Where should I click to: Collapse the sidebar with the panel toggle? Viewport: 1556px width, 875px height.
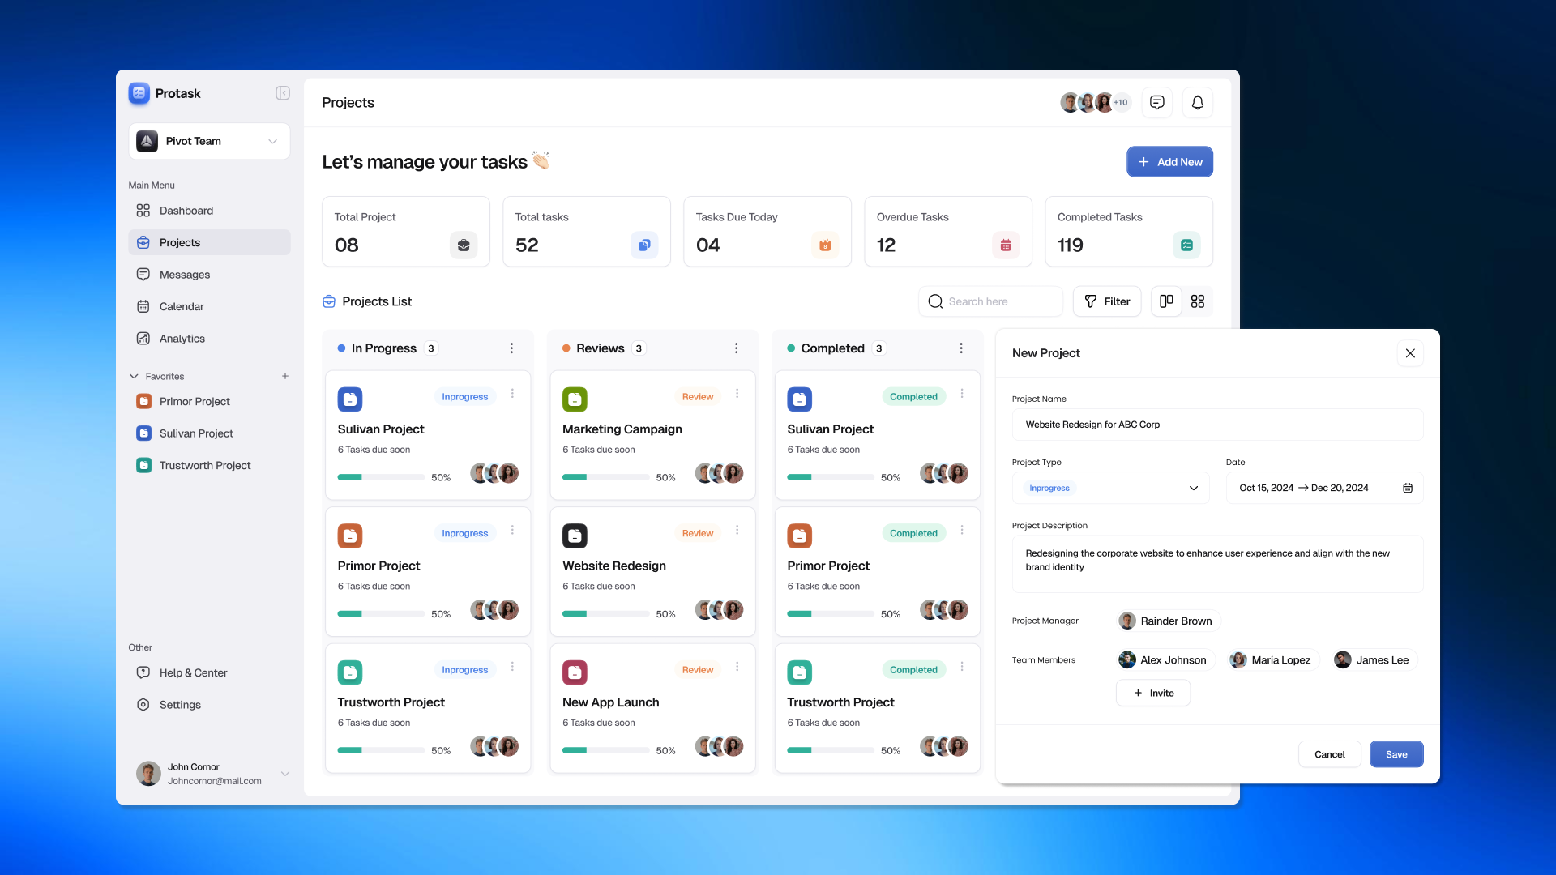(282, 93)
